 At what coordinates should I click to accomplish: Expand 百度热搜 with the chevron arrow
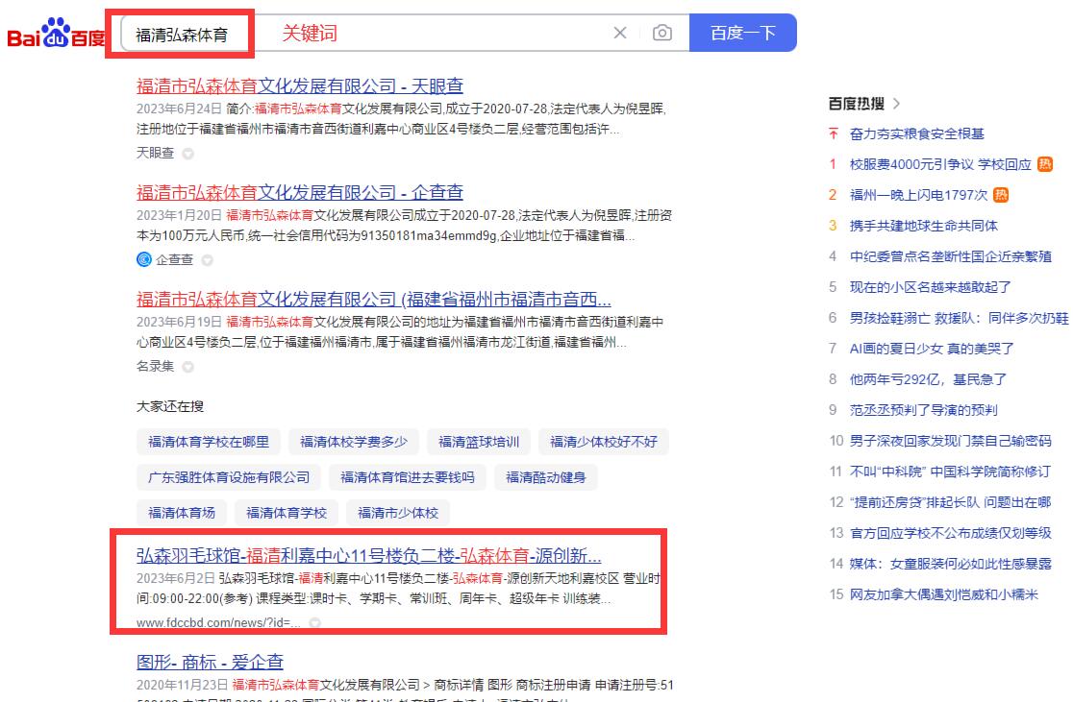896,104
